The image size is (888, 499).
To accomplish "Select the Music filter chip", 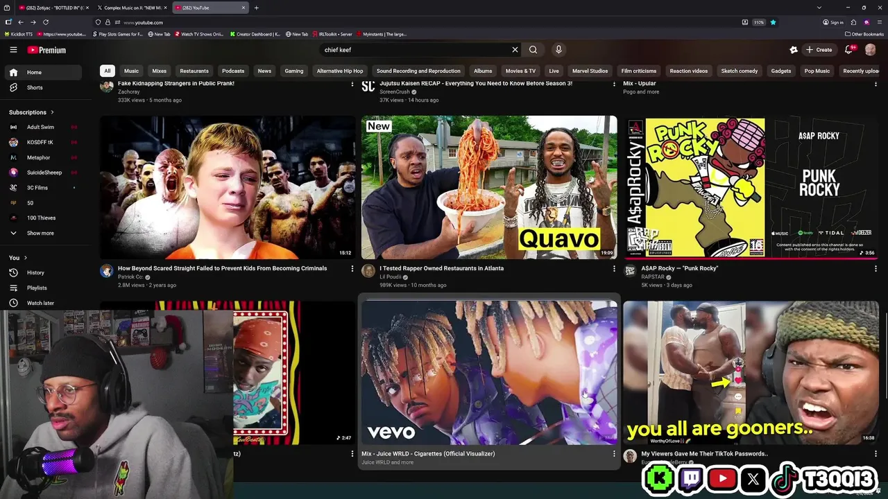I will 131,71.
